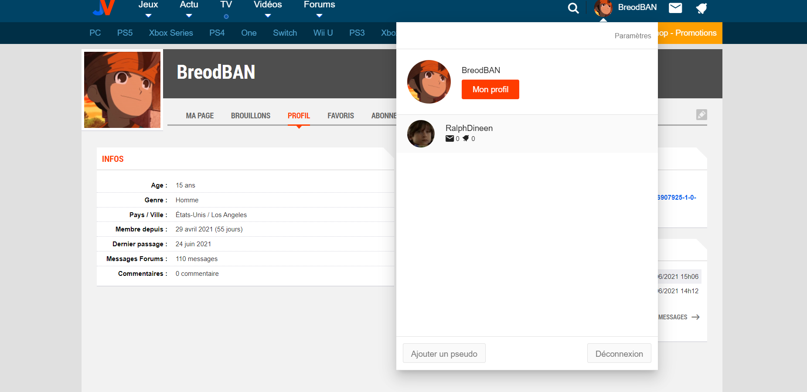
Task: Switch to the MA PAGE tab
Action: pyautogui.click(x=200, y=116)
